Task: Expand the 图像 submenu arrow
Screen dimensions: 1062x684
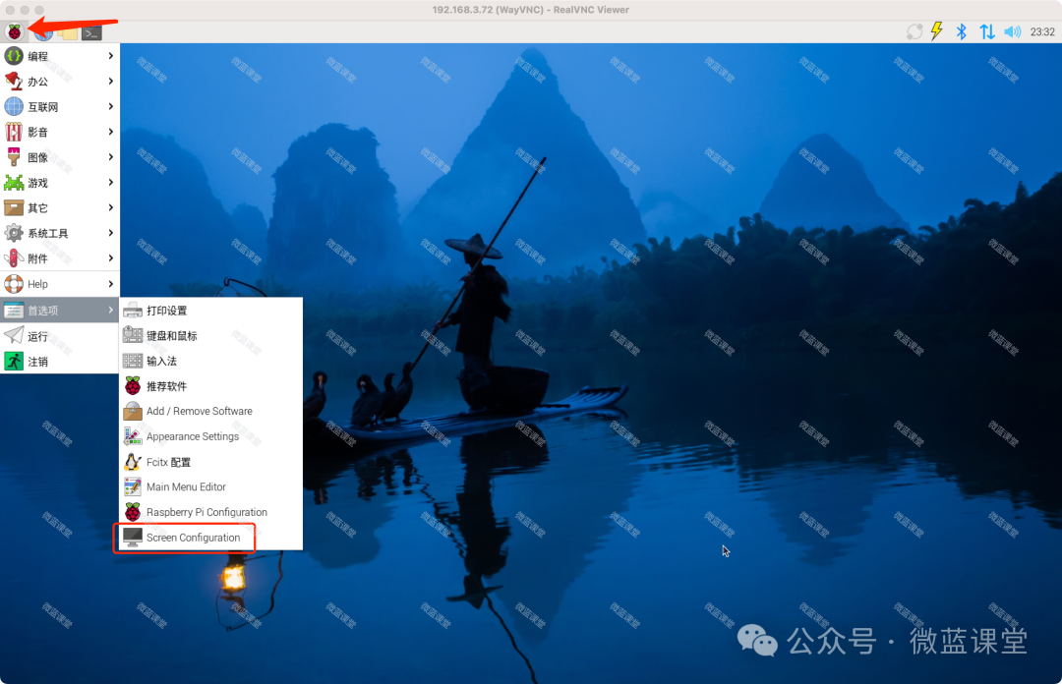Action: 110,157
